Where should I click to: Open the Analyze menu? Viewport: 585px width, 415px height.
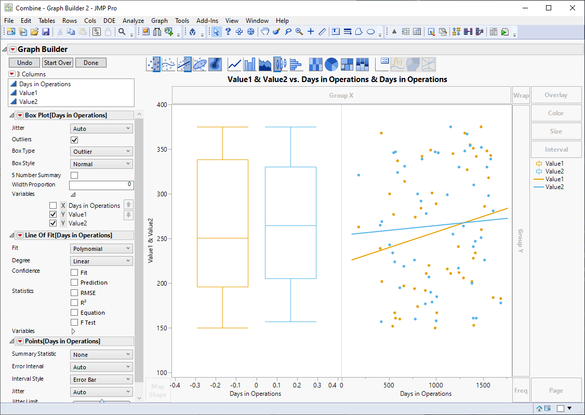pyautogui.click(x=133, y=21)
